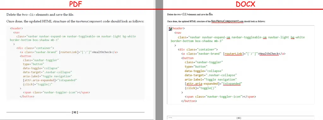The image size is (323, 120).
Task: Click (click)="toggle()" line in PDF pane
Action: click(38, 84)
